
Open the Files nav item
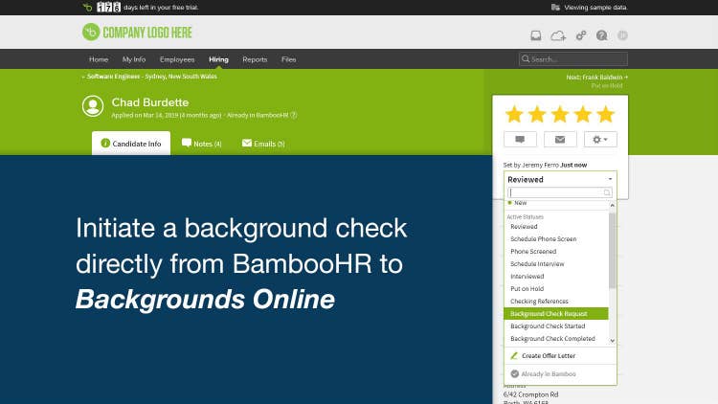coord(288,59)
